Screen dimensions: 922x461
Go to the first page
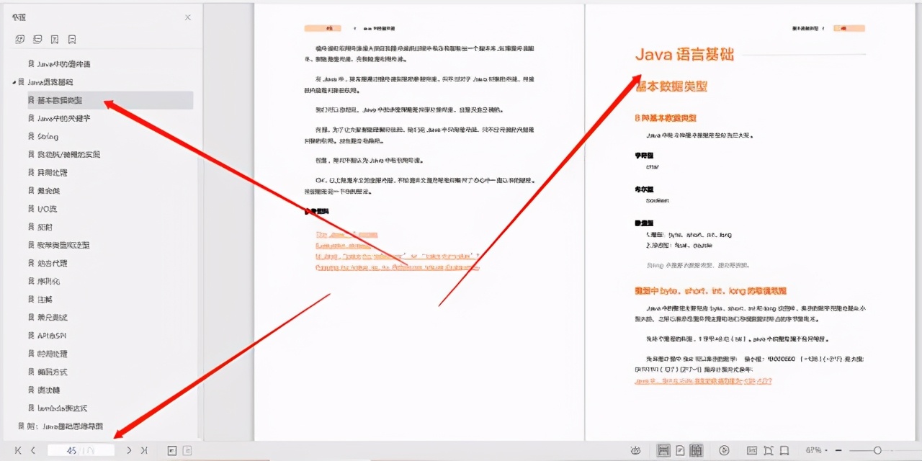(18, 450)
